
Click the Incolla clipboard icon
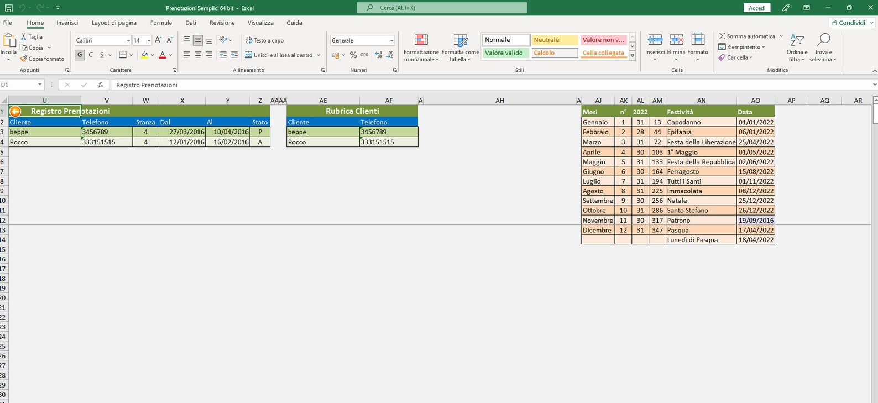(x=9, y=40)
